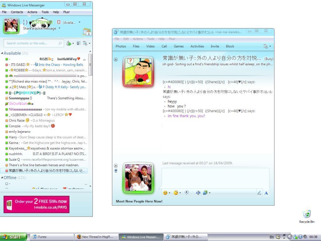The width and height of the screenshot is (321, 241).
Task: Open the font letter A text formatting
Action: click(x=266, y=193)
